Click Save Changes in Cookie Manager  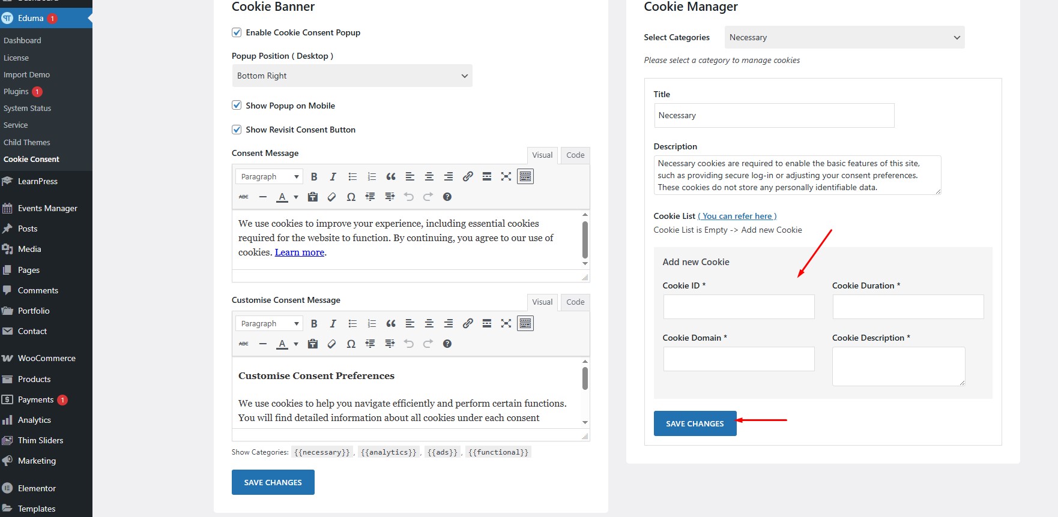point(695,423)
